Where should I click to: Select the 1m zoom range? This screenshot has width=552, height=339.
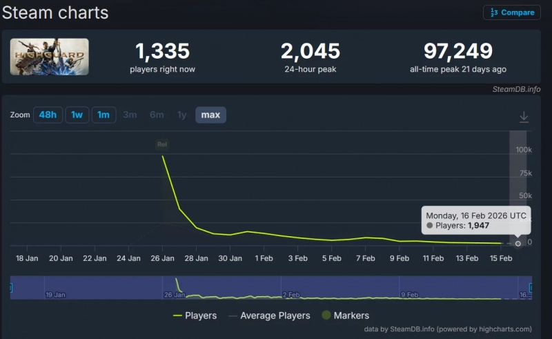103,115
